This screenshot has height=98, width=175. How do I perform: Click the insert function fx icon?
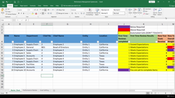click(x=26, y=20)
